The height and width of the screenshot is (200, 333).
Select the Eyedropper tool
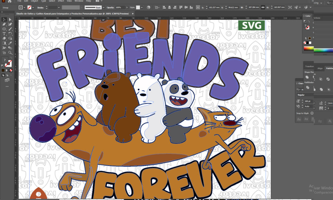pos(10,43)
